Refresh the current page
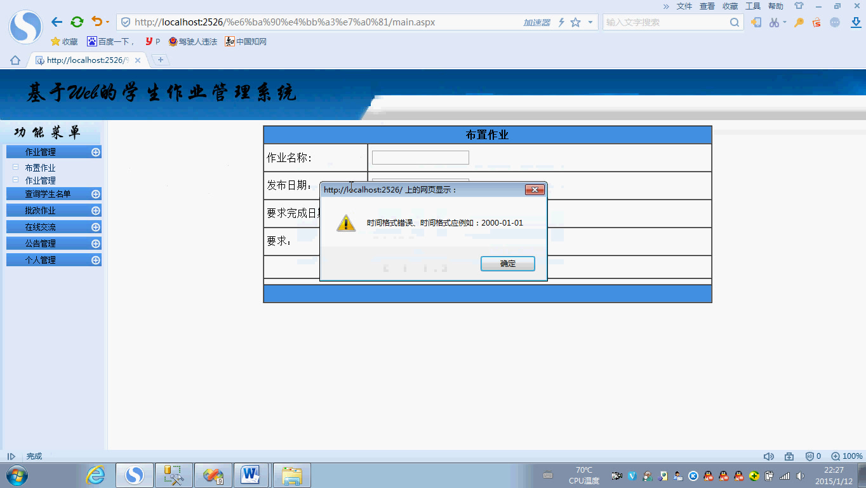Viewport: 866px width, 488px height. pos(77,21)
